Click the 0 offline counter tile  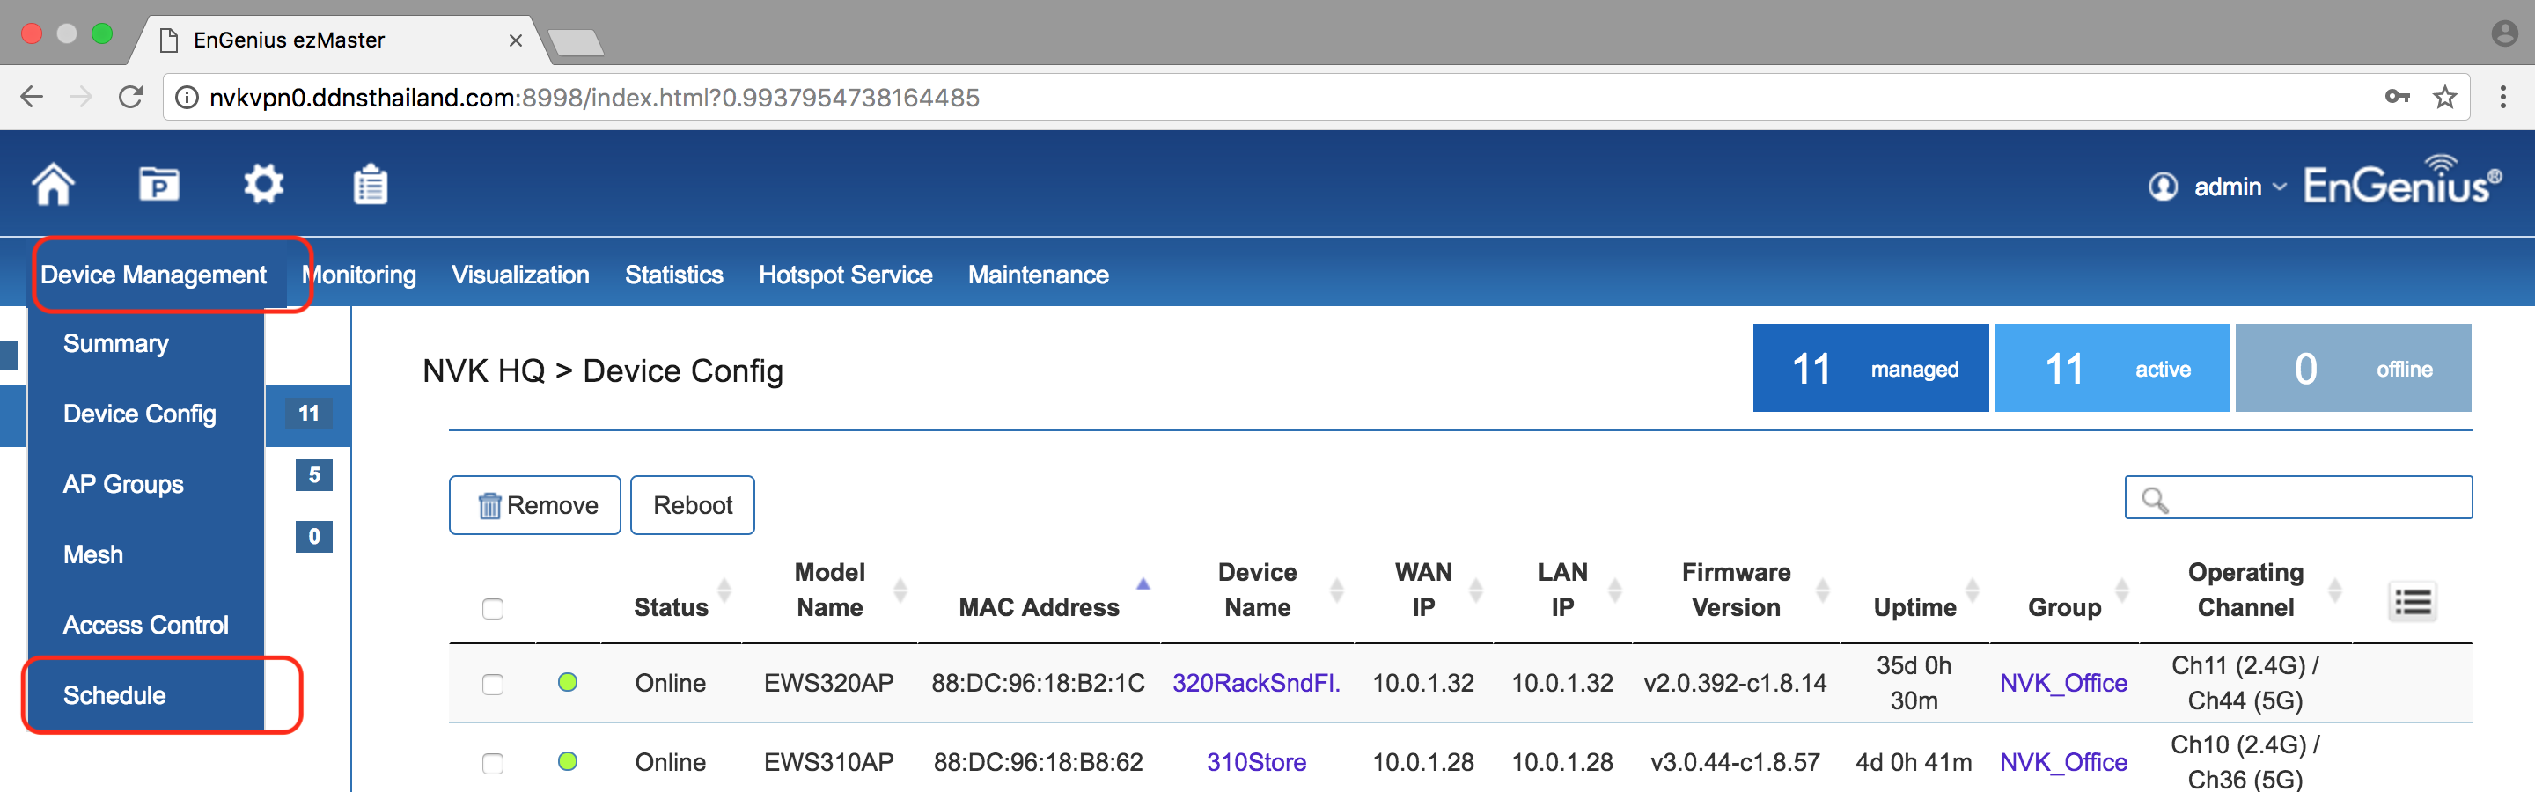pyautogui.click(x=2353, y=368)
